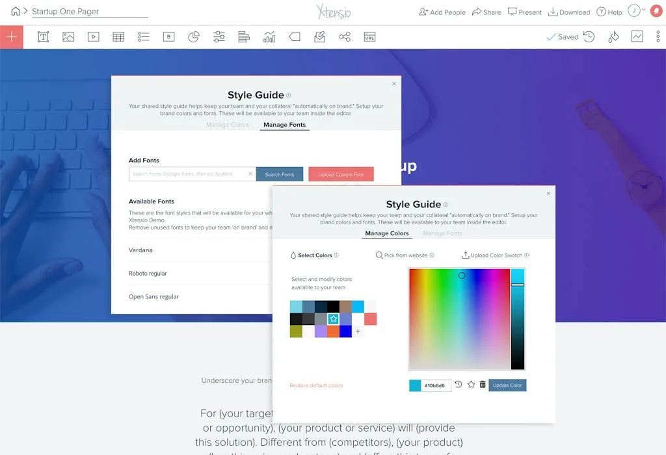Add a Video element to the page
Screen dimensions: 666x455
click(93, 36)
